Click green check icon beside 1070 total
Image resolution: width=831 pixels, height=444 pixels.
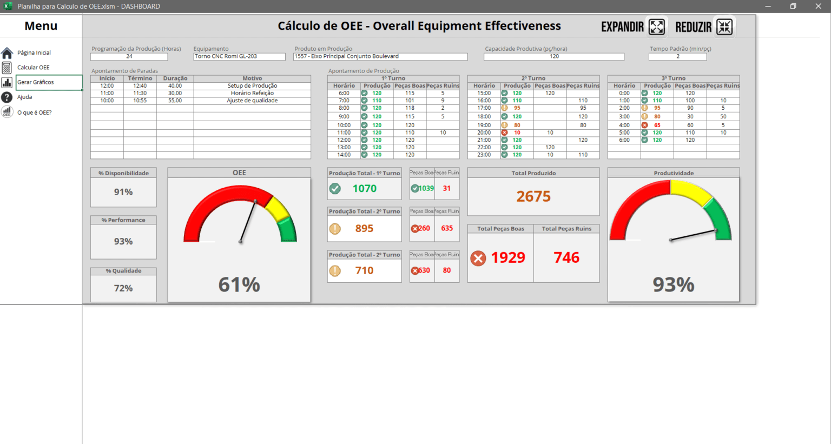pos(335,188)
